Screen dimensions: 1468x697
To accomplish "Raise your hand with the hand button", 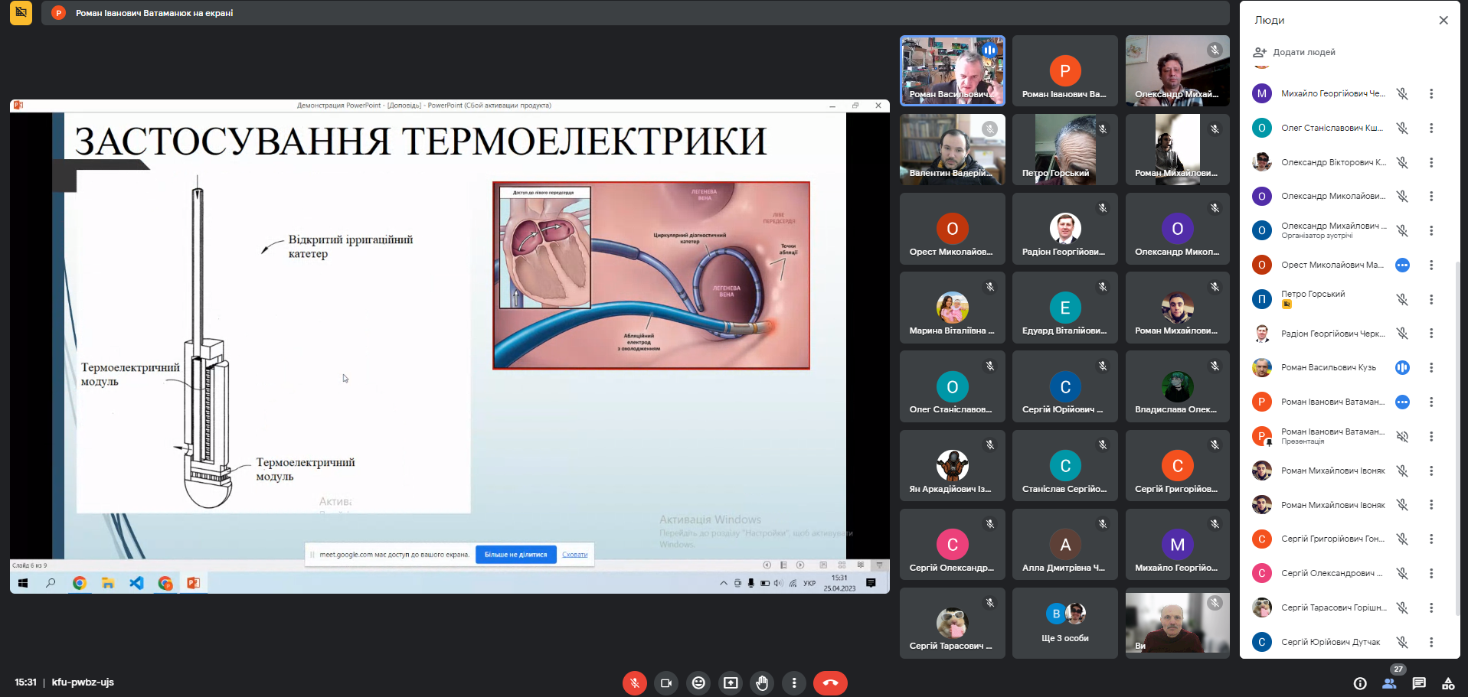I will point(762,682).
